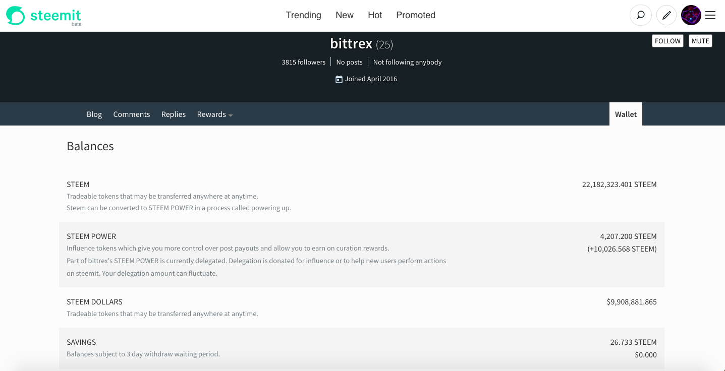
Task: Select the Wallet tab
Action: (x=626, y=114)
